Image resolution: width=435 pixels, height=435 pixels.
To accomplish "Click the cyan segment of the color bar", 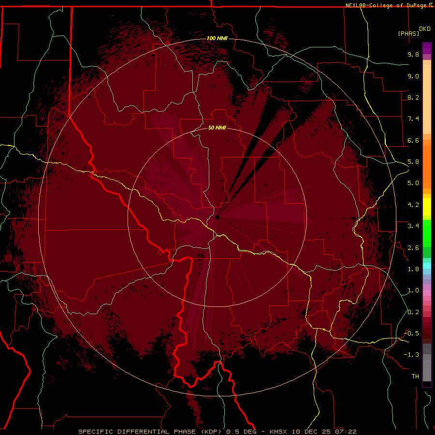I will (427, 266).
